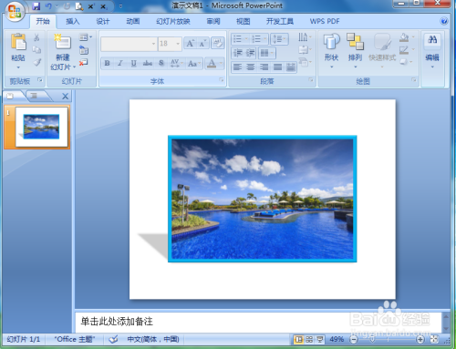Expand the numbering list dropdown arrow
The image size is (456, 349).
(265, 39)
